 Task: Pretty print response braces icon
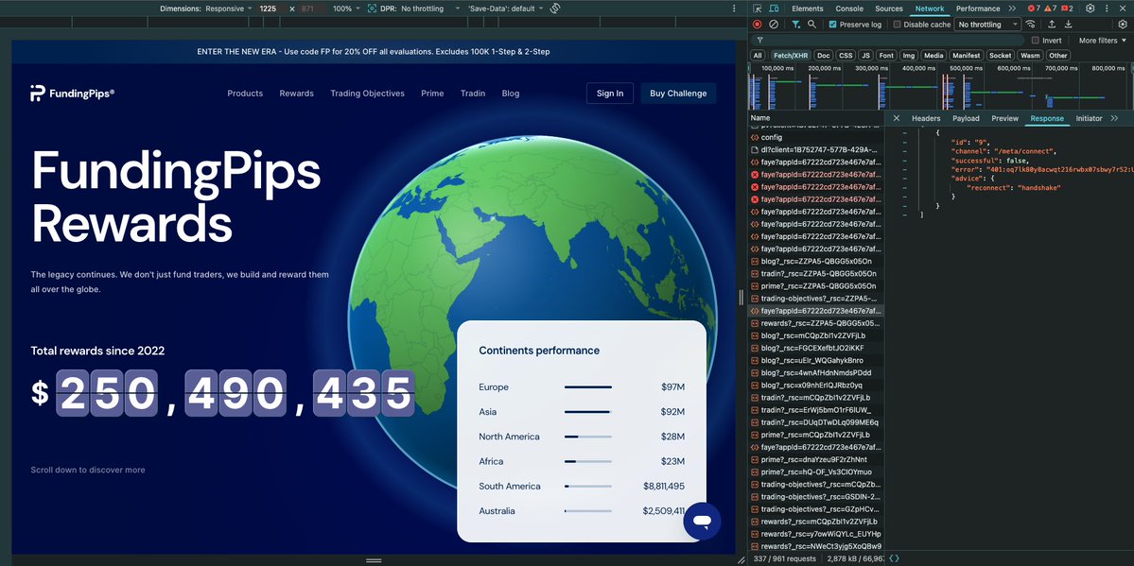click(x=895, y=558)
